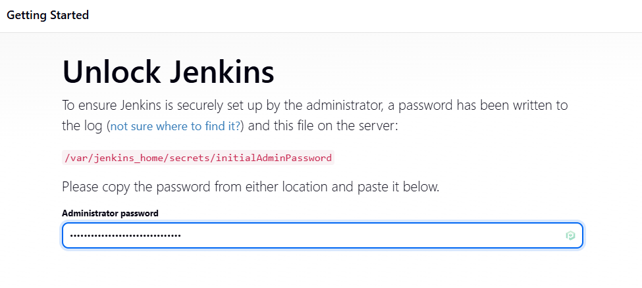Click the "Administrator password" field label
This screenshot has height=288, width=642.
[110, 213]
